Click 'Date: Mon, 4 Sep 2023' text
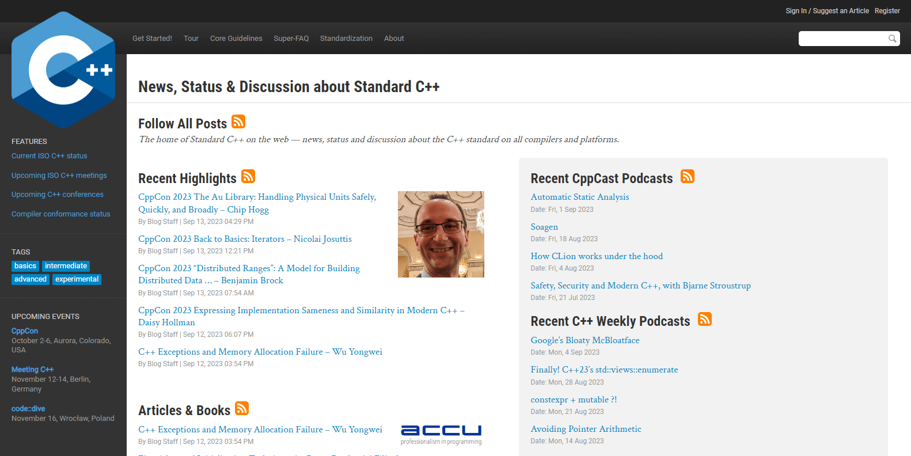 tap(565, 352)
